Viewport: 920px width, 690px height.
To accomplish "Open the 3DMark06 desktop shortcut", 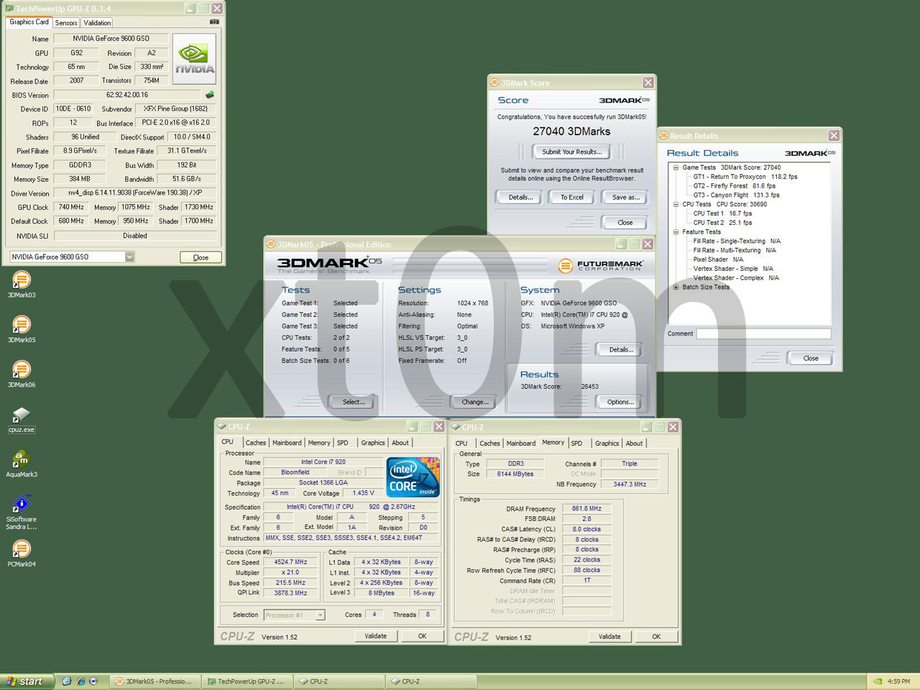I will (x=22, y=374).
